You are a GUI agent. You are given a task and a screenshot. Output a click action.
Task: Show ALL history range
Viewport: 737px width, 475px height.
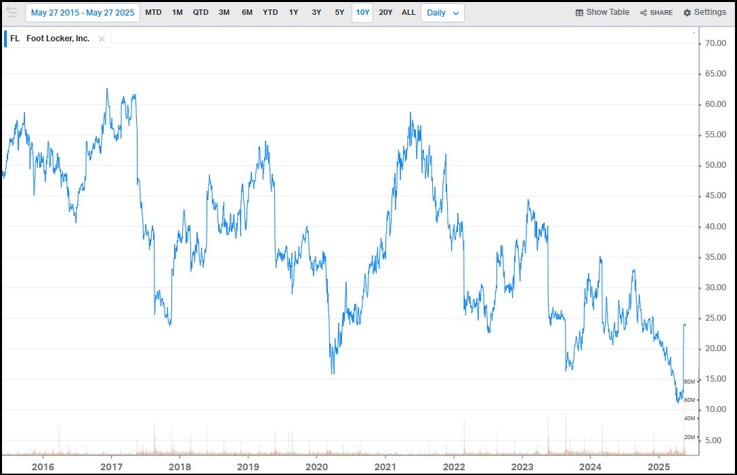408,12
